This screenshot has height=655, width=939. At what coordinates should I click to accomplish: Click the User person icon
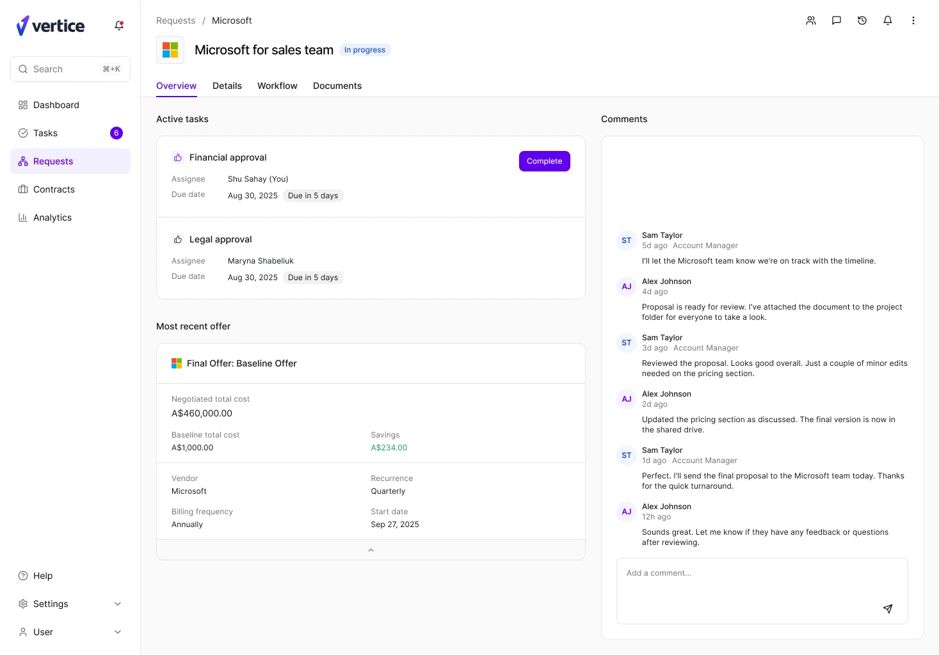point(23,632)
